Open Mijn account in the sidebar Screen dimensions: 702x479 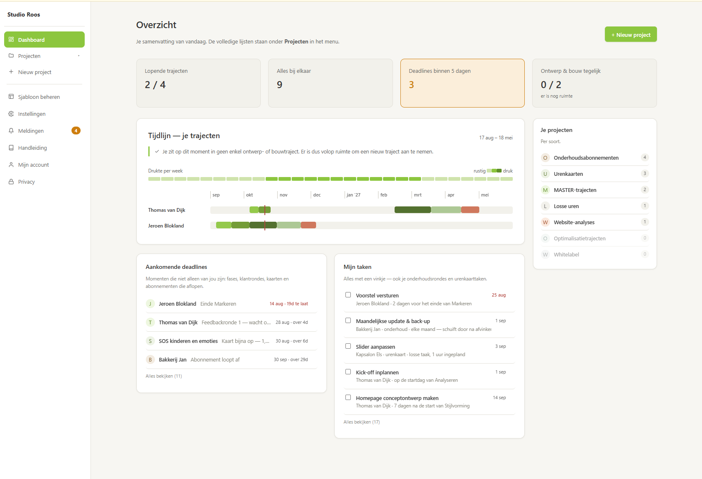pyautogui.click(x=44, y=165)
